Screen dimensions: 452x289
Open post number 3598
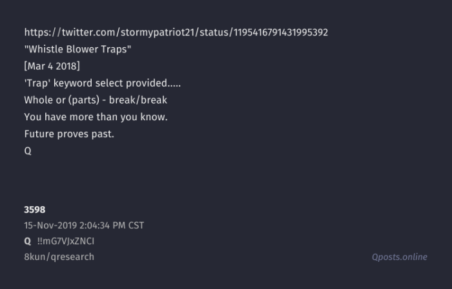tap(35, 209)
